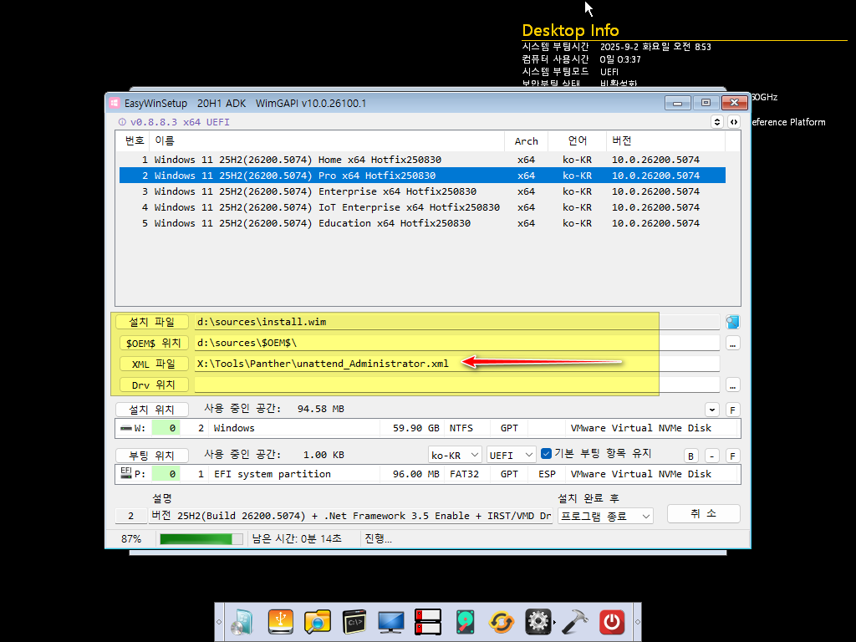
Task: Click the 87% status bar value
Action: (131, 539)
